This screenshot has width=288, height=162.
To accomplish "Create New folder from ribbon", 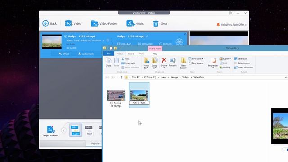I will click(x=183, y=63).
